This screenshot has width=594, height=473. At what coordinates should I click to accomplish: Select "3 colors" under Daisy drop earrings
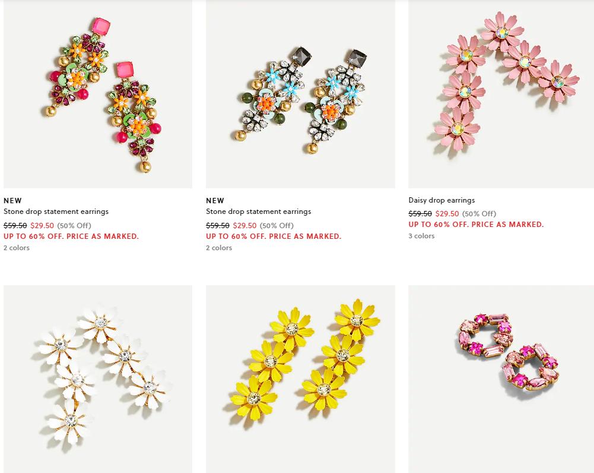[x=422, y=236]
